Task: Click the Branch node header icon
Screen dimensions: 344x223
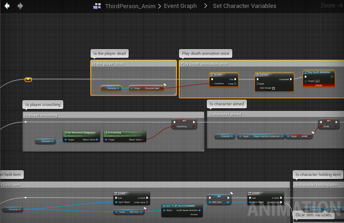Action: [212, 75]
